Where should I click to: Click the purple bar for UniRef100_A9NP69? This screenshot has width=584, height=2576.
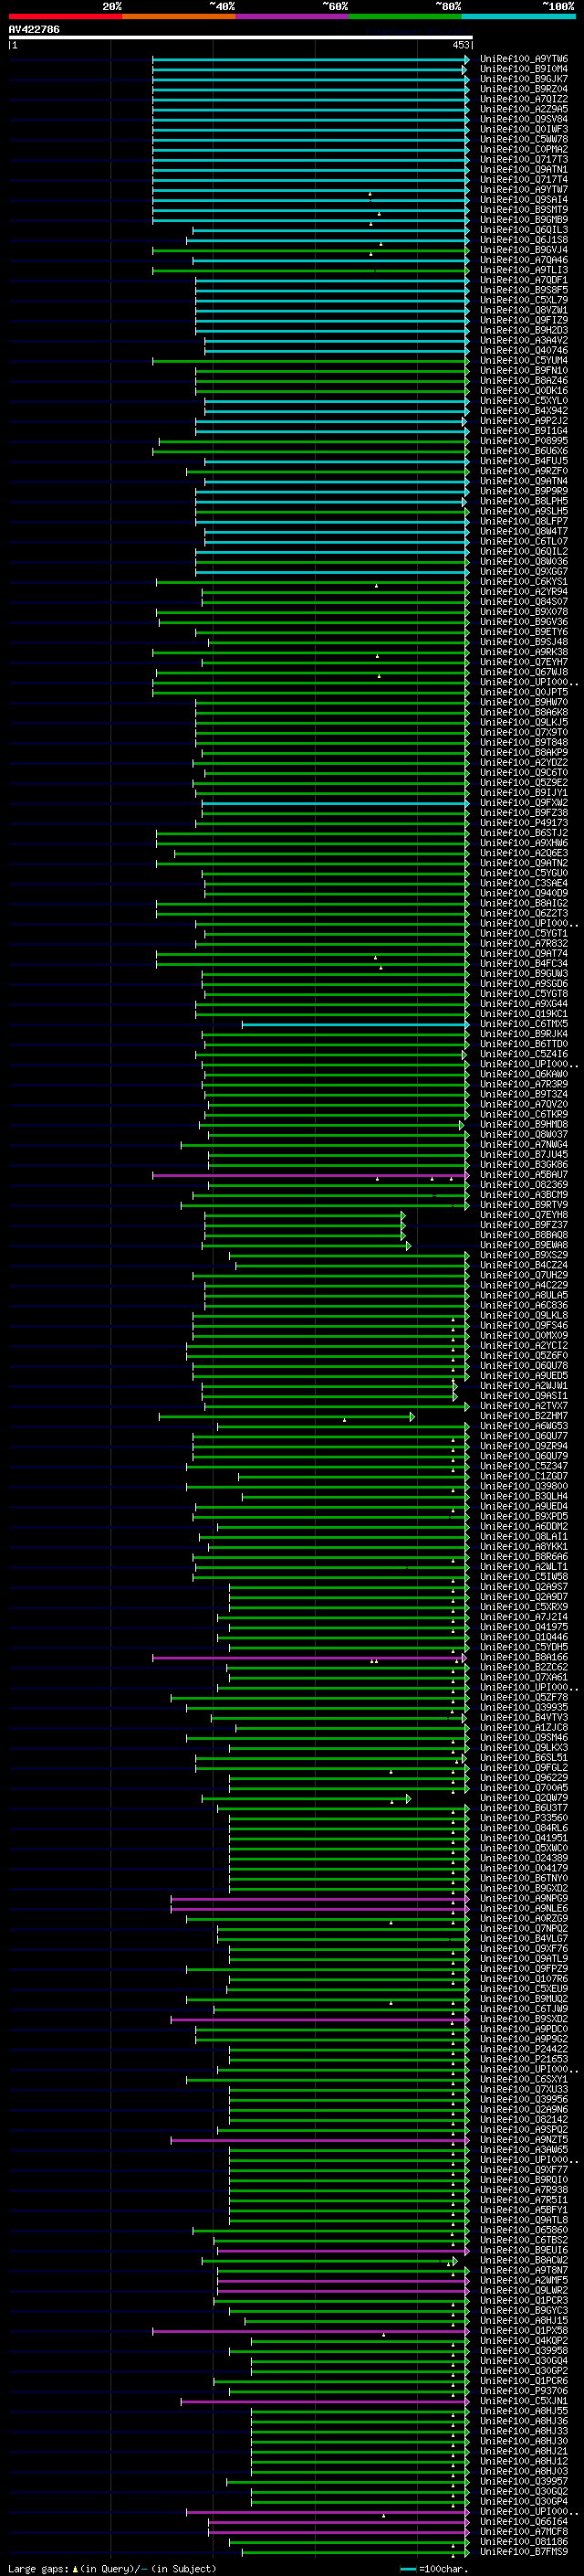point(319,1898)
